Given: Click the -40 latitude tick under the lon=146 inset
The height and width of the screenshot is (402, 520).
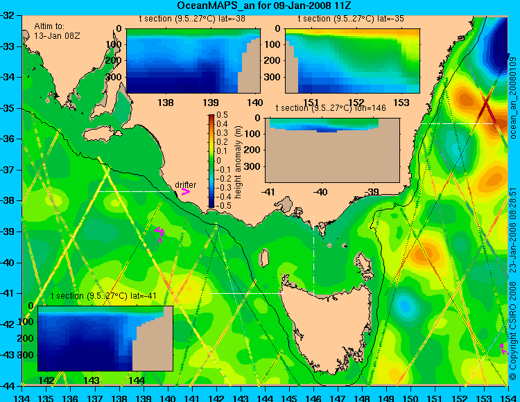Looking at the screenshot, I should pyautogui.click(x=320, y=191).
